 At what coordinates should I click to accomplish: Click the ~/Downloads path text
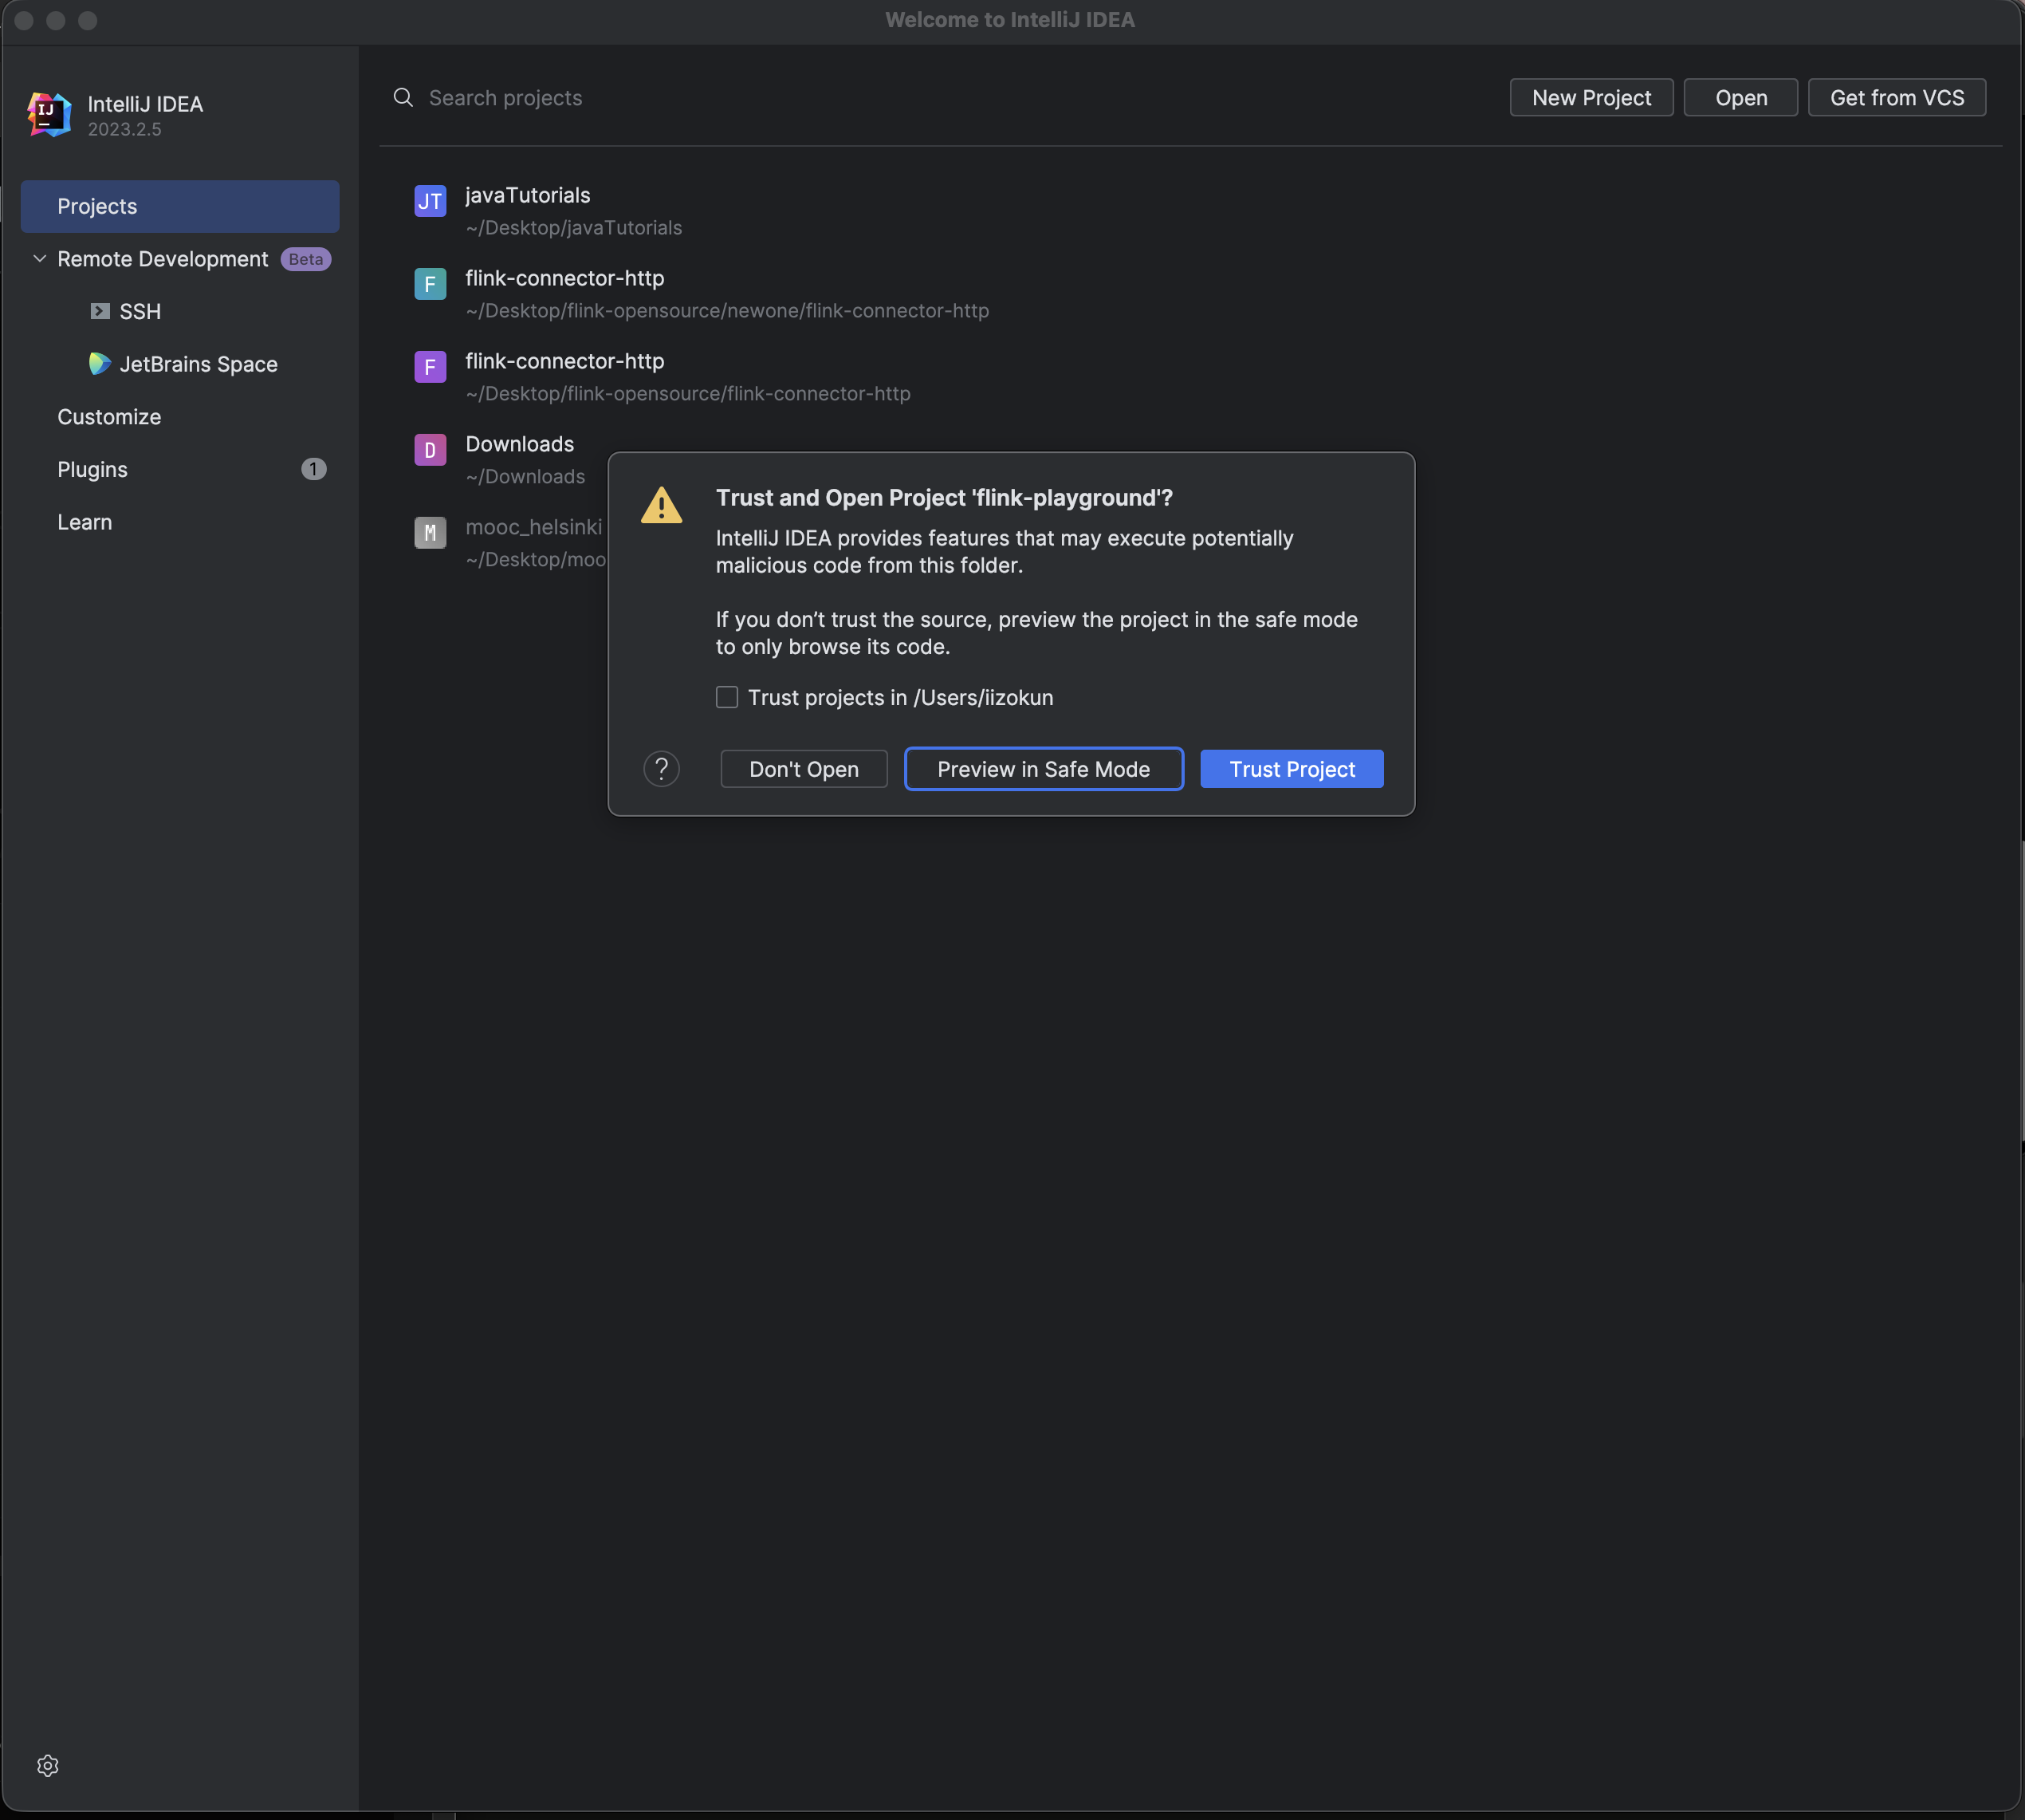click(x=525, y=477)
